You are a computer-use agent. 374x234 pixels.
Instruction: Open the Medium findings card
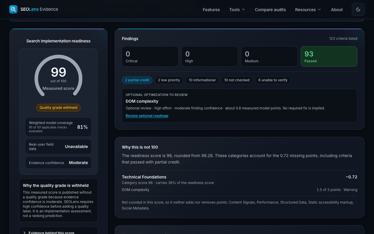[x=269, y=56]
